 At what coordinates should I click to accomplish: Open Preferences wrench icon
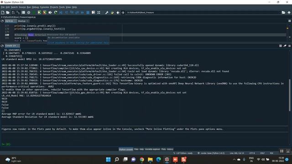click(x=107, y=12)
